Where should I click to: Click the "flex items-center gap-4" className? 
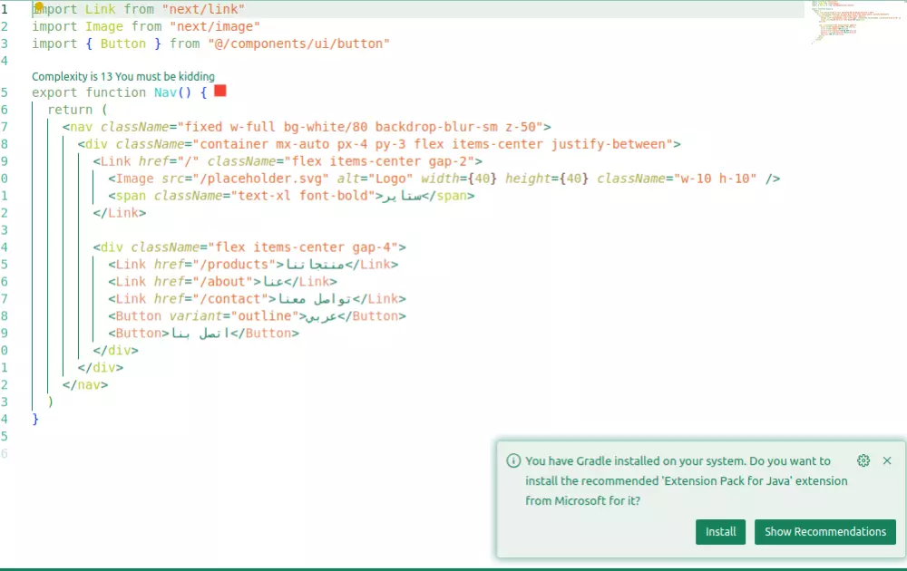point(303,247)
